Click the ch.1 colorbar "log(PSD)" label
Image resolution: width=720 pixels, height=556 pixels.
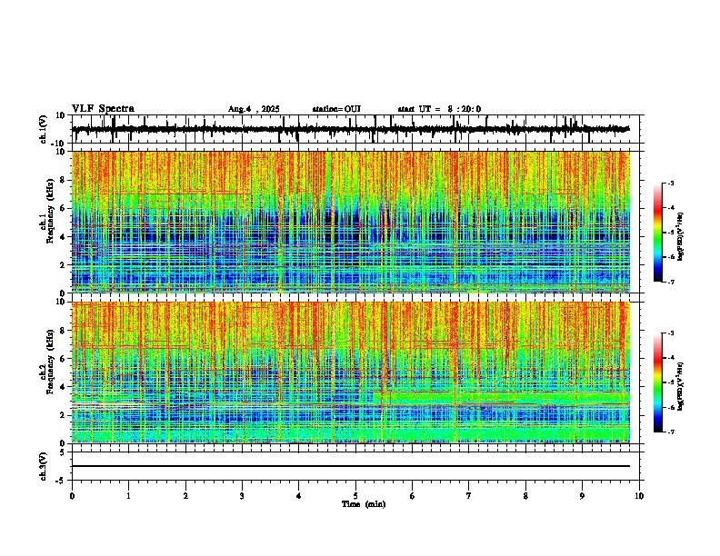click(x=681, y=236)
